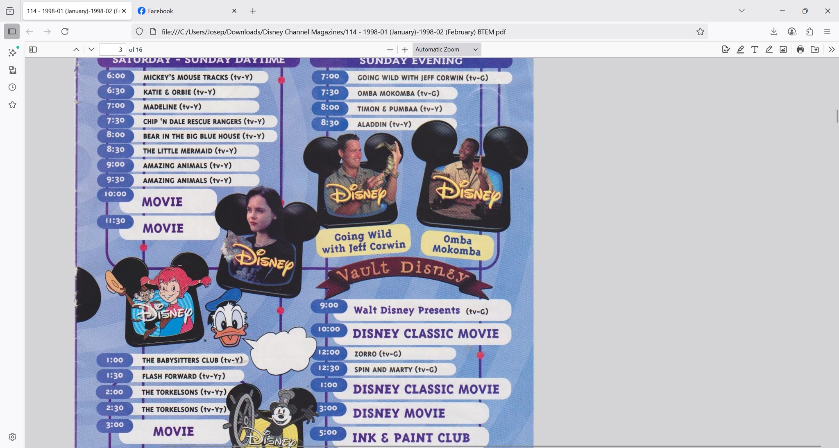Go to the previous PDF page
839x448 pixels.
click(x=76, y=50)
